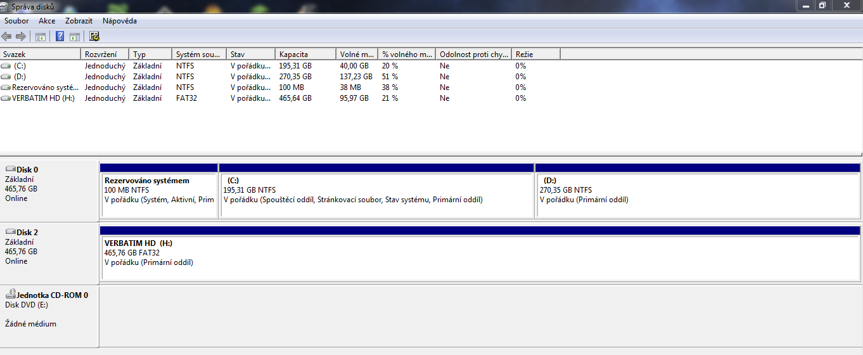Sort by the Kapacita column header
Screen dimensions: 863x355
305,55
